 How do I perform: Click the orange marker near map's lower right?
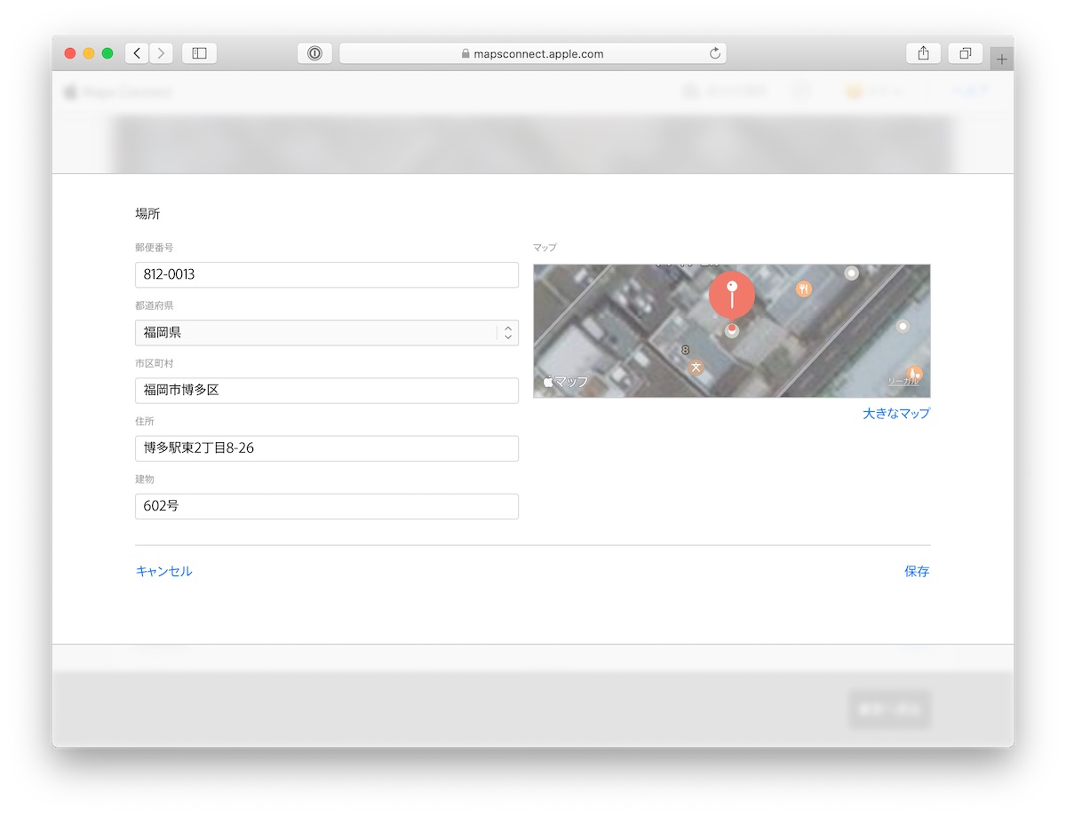914,373
